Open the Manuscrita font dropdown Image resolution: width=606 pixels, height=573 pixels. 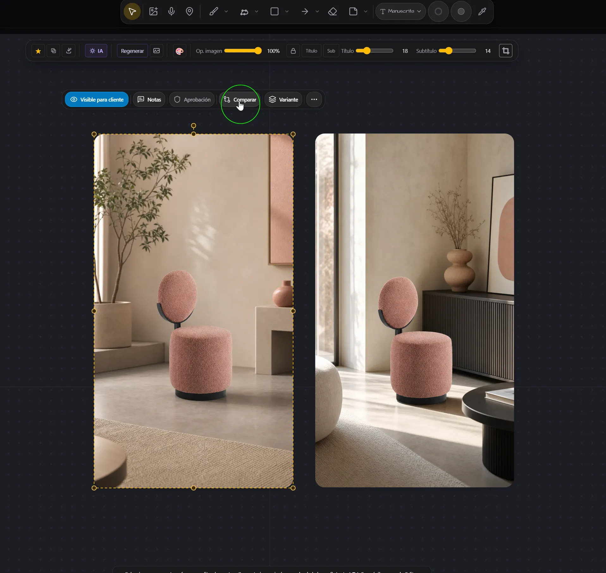tap(400, 11)
